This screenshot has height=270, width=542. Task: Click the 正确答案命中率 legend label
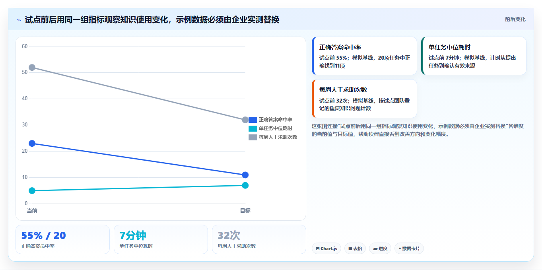tap(276, 120)
